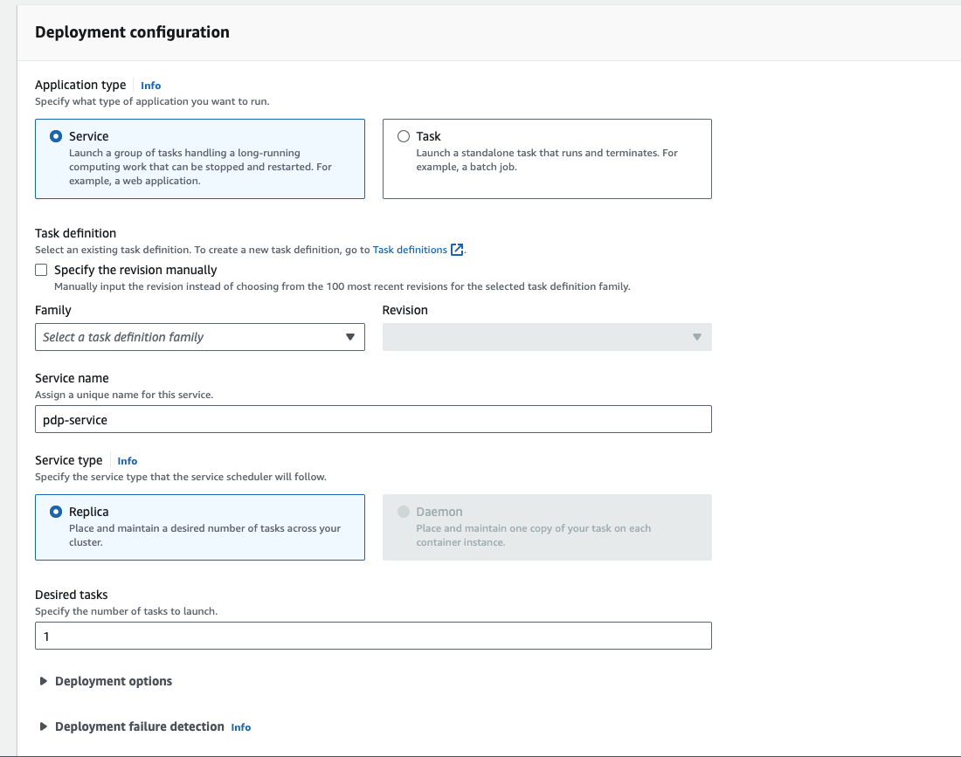Image resolution: width=961 pixels, height=757 pixels.
Task: Click the Desired tasks input field
Action: [373, 636]
